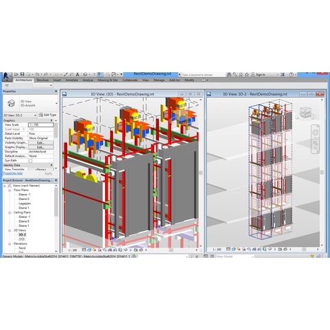Viewport: 330px width, 330px height.
Task: Click the Switch Windows icon in quick access toolbar
Action: click(x=113, y=74)
